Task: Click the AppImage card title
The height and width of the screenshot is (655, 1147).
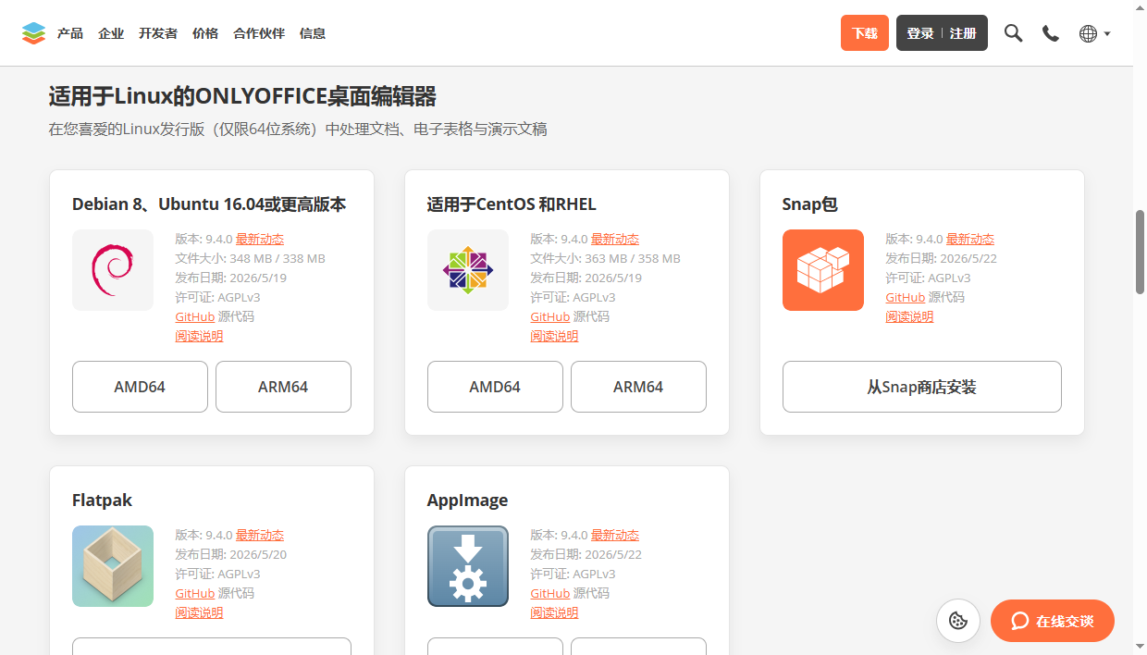Action: point(467,501)
